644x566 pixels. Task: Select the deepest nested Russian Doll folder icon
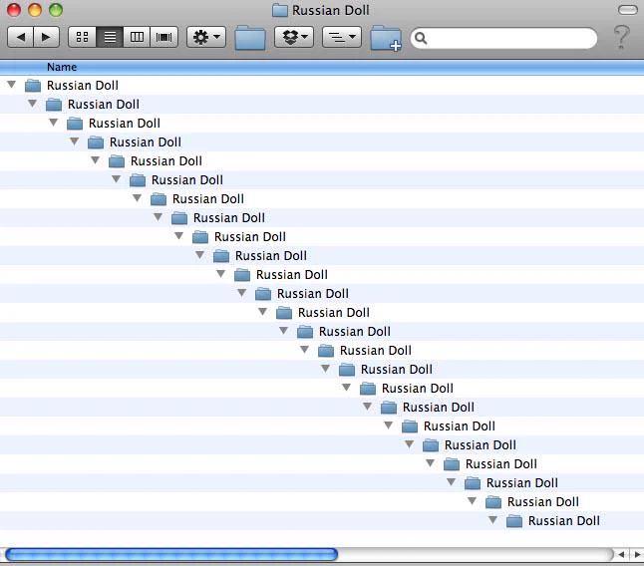(x=514, y=521)
